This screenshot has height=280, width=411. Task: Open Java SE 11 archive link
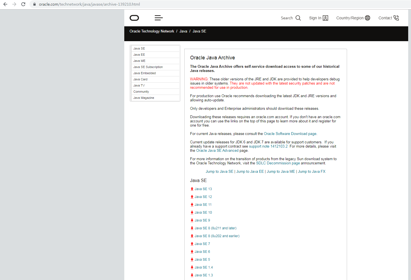pyautogui.click(x=203, y=205)
